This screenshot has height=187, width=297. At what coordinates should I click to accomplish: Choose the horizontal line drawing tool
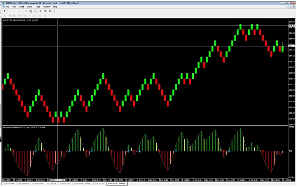coord(21,11)
